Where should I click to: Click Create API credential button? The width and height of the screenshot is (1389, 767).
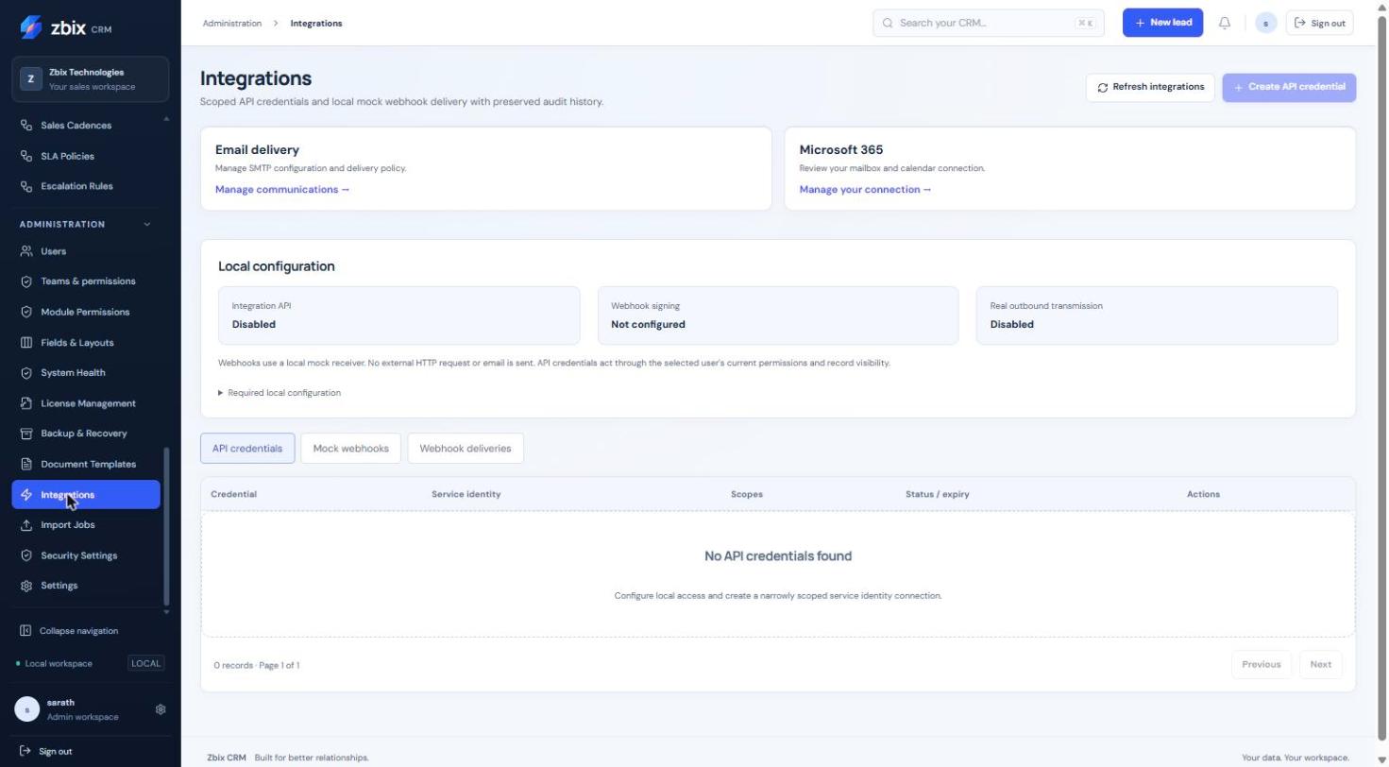[x=1289, y=87]
